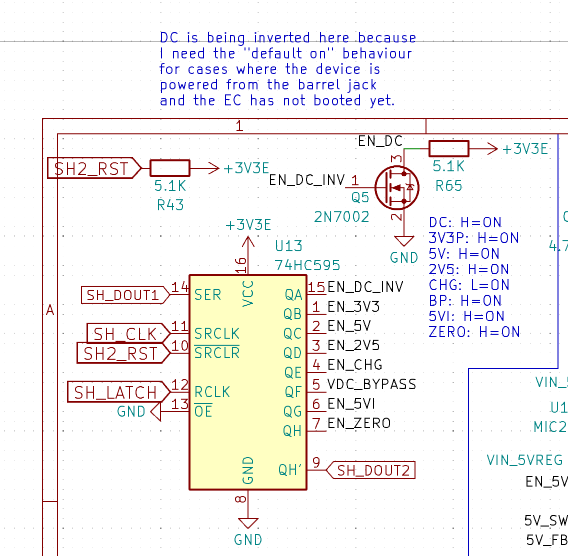Select the Q5 2N7002 MOSFET symbol
Image resolution: width=568 pixels, height=556 pixels.
pyautogui.click(x=396, y=188)
